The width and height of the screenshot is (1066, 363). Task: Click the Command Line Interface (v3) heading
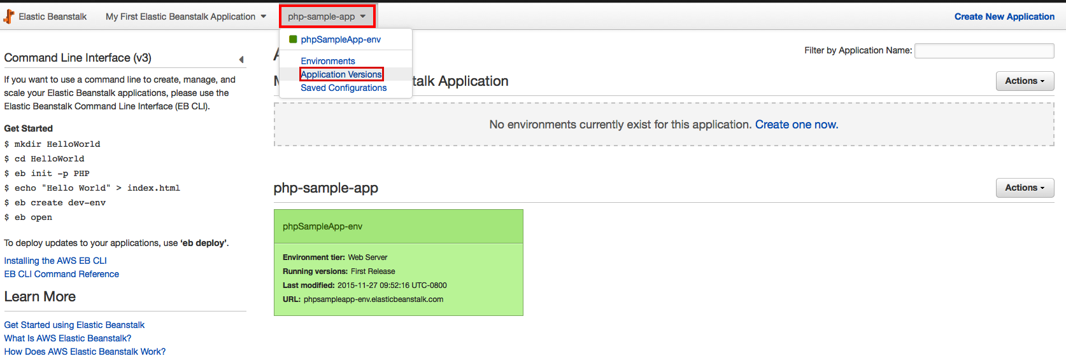tap(78, 58)
